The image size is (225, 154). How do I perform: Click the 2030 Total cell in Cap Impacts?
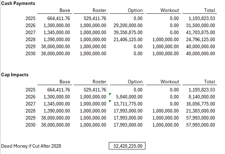tap(200, 125)
